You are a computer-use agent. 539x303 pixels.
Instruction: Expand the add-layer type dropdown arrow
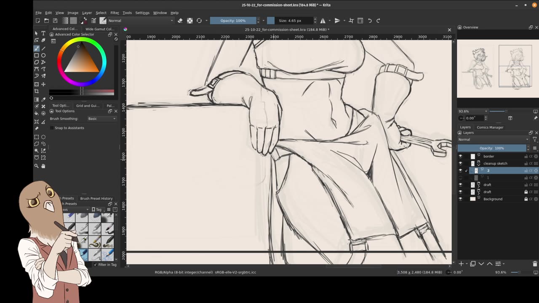(x=466, y=264)
